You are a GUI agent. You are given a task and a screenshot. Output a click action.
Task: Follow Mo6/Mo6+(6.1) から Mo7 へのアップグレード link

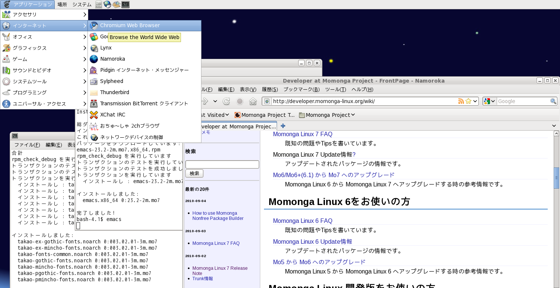click(334, 175)
